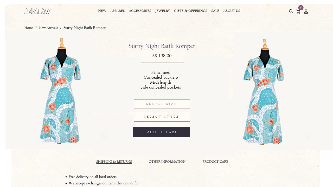Open GIFTS & OFFERINGS menu

191,11
